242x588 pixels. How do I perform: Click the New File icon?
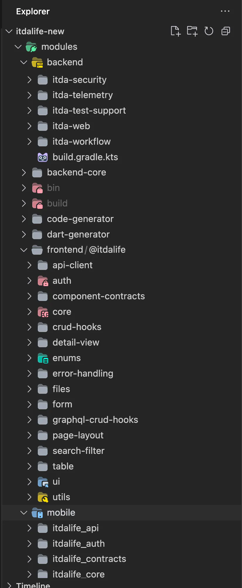tap(175, 31)
